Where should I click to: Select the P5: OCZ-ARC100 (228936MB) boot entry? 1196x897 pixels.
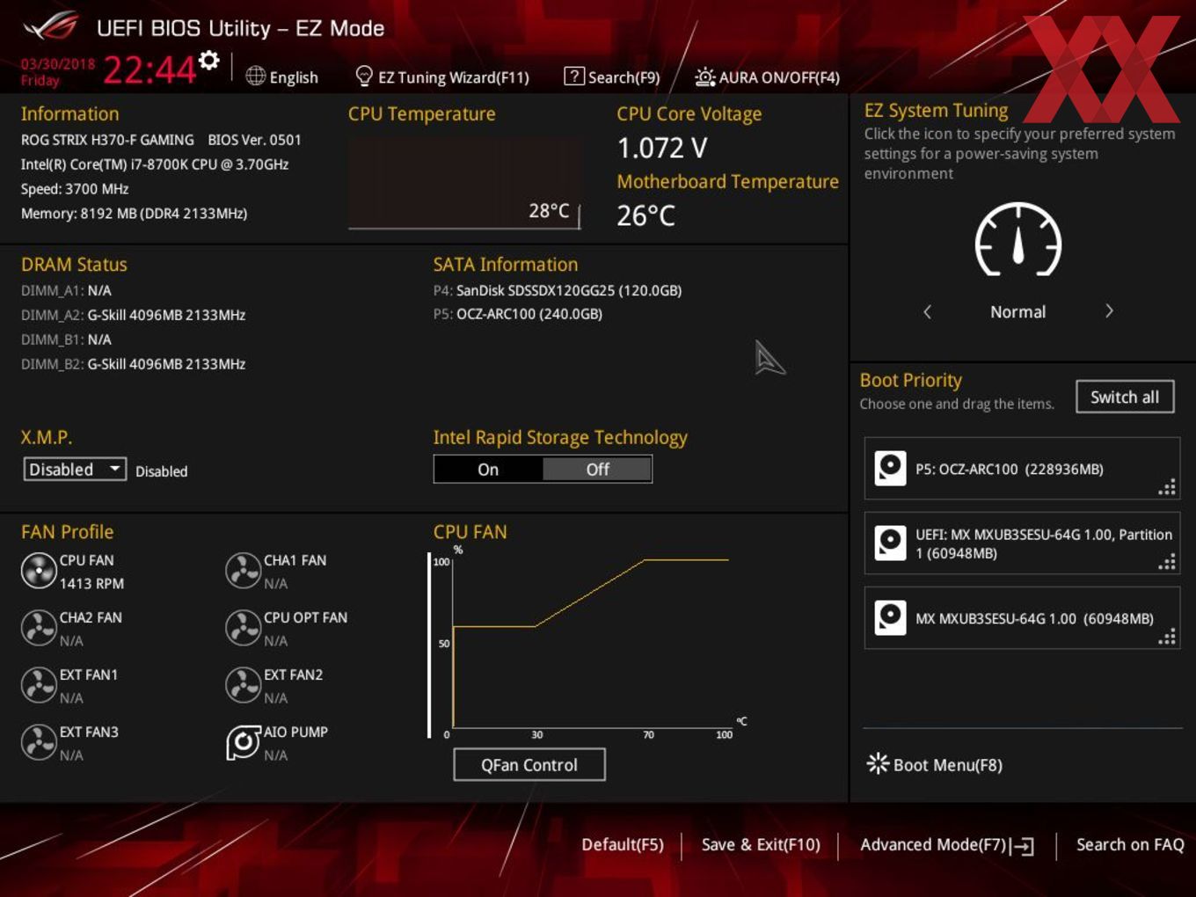1022,468
